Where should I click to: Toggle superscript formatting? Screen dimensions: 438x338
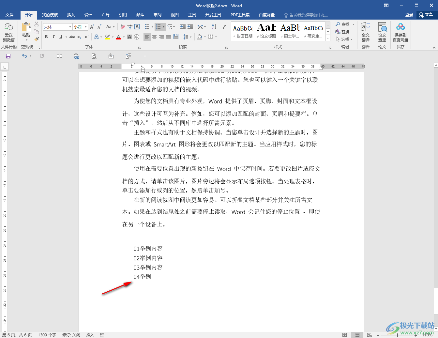(x=86, y=37)
